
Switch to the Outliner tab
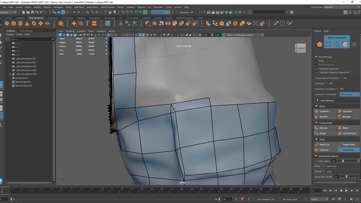(11, 30)
